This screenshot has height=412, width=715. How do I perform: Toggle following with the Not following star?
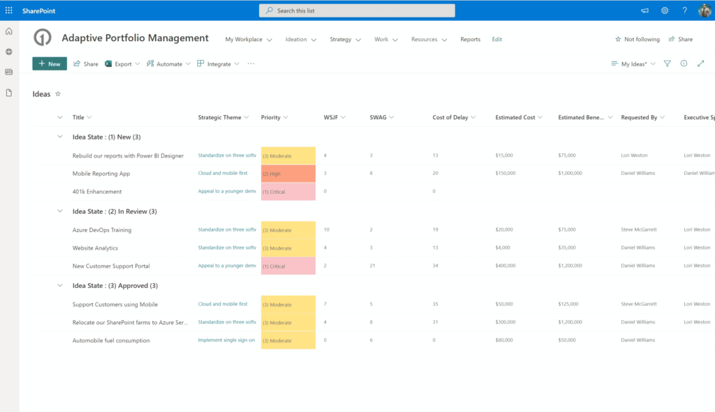click(636, 39)
